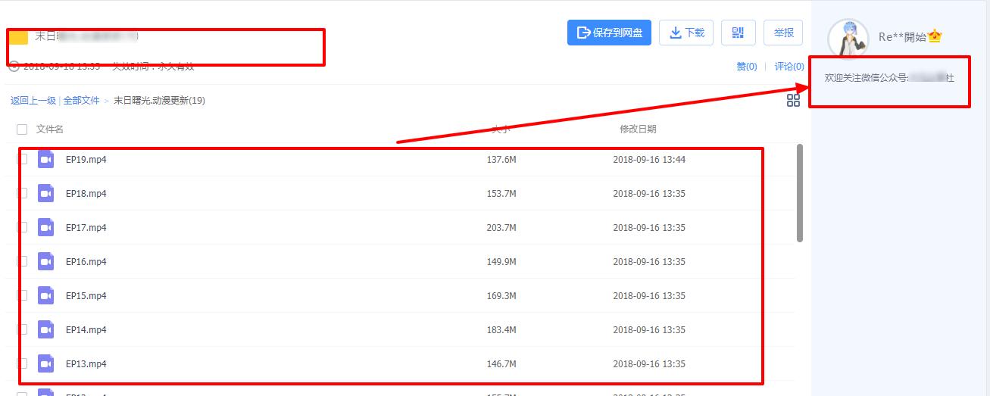Check the box for EP17.mp4
Viewport: 990px width, 396px height.
tap(22, 227)
